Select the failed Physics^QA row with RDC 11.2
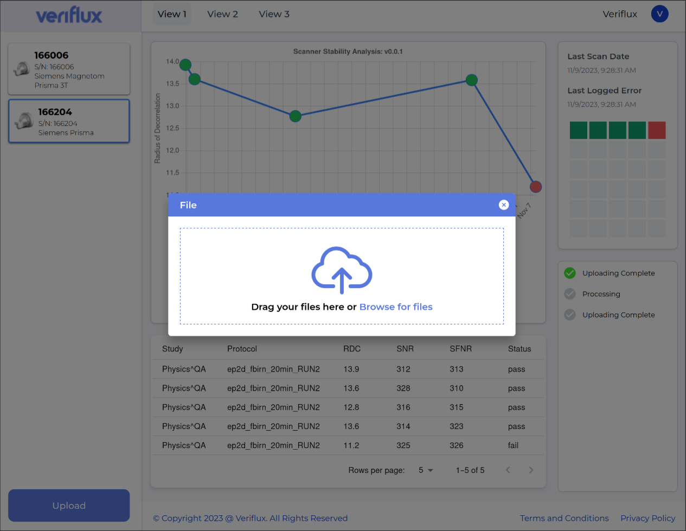 [347, 445]
